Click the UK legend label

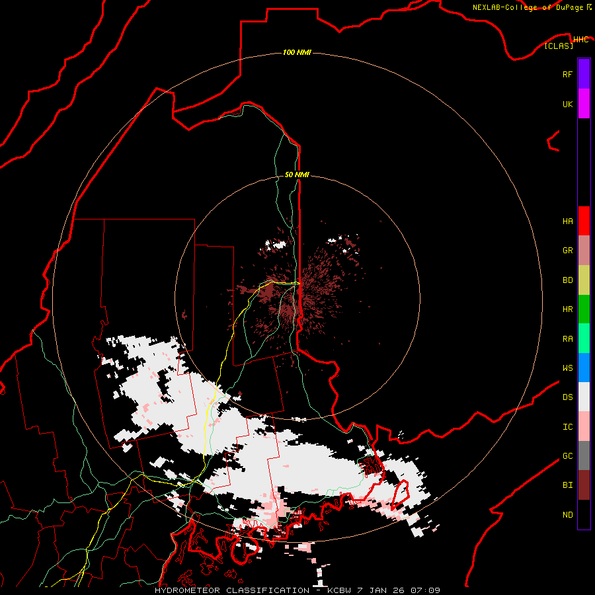tap(567, 104)
